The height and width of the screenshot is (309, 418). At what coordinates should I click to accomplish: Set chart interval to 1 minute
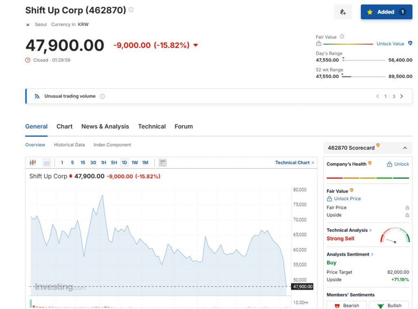click(x=62, y=162)
